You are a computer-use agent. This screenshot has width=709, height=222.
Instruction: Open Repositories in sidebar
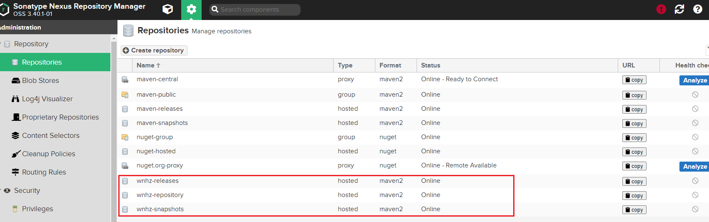pyautogui.click(x=55, y=62)
